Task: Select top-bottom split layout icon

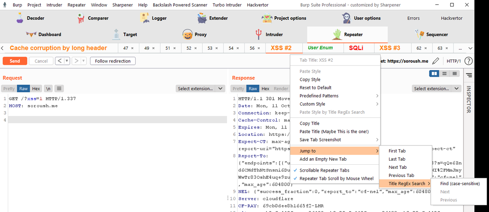Action: 445,73
